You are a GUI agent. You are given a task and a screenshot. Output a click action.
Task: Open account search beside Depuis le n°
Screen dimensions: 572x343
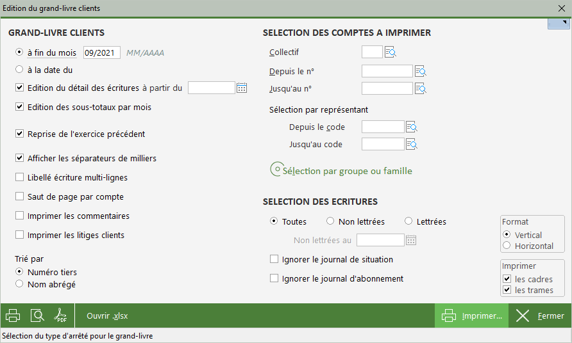421,71
